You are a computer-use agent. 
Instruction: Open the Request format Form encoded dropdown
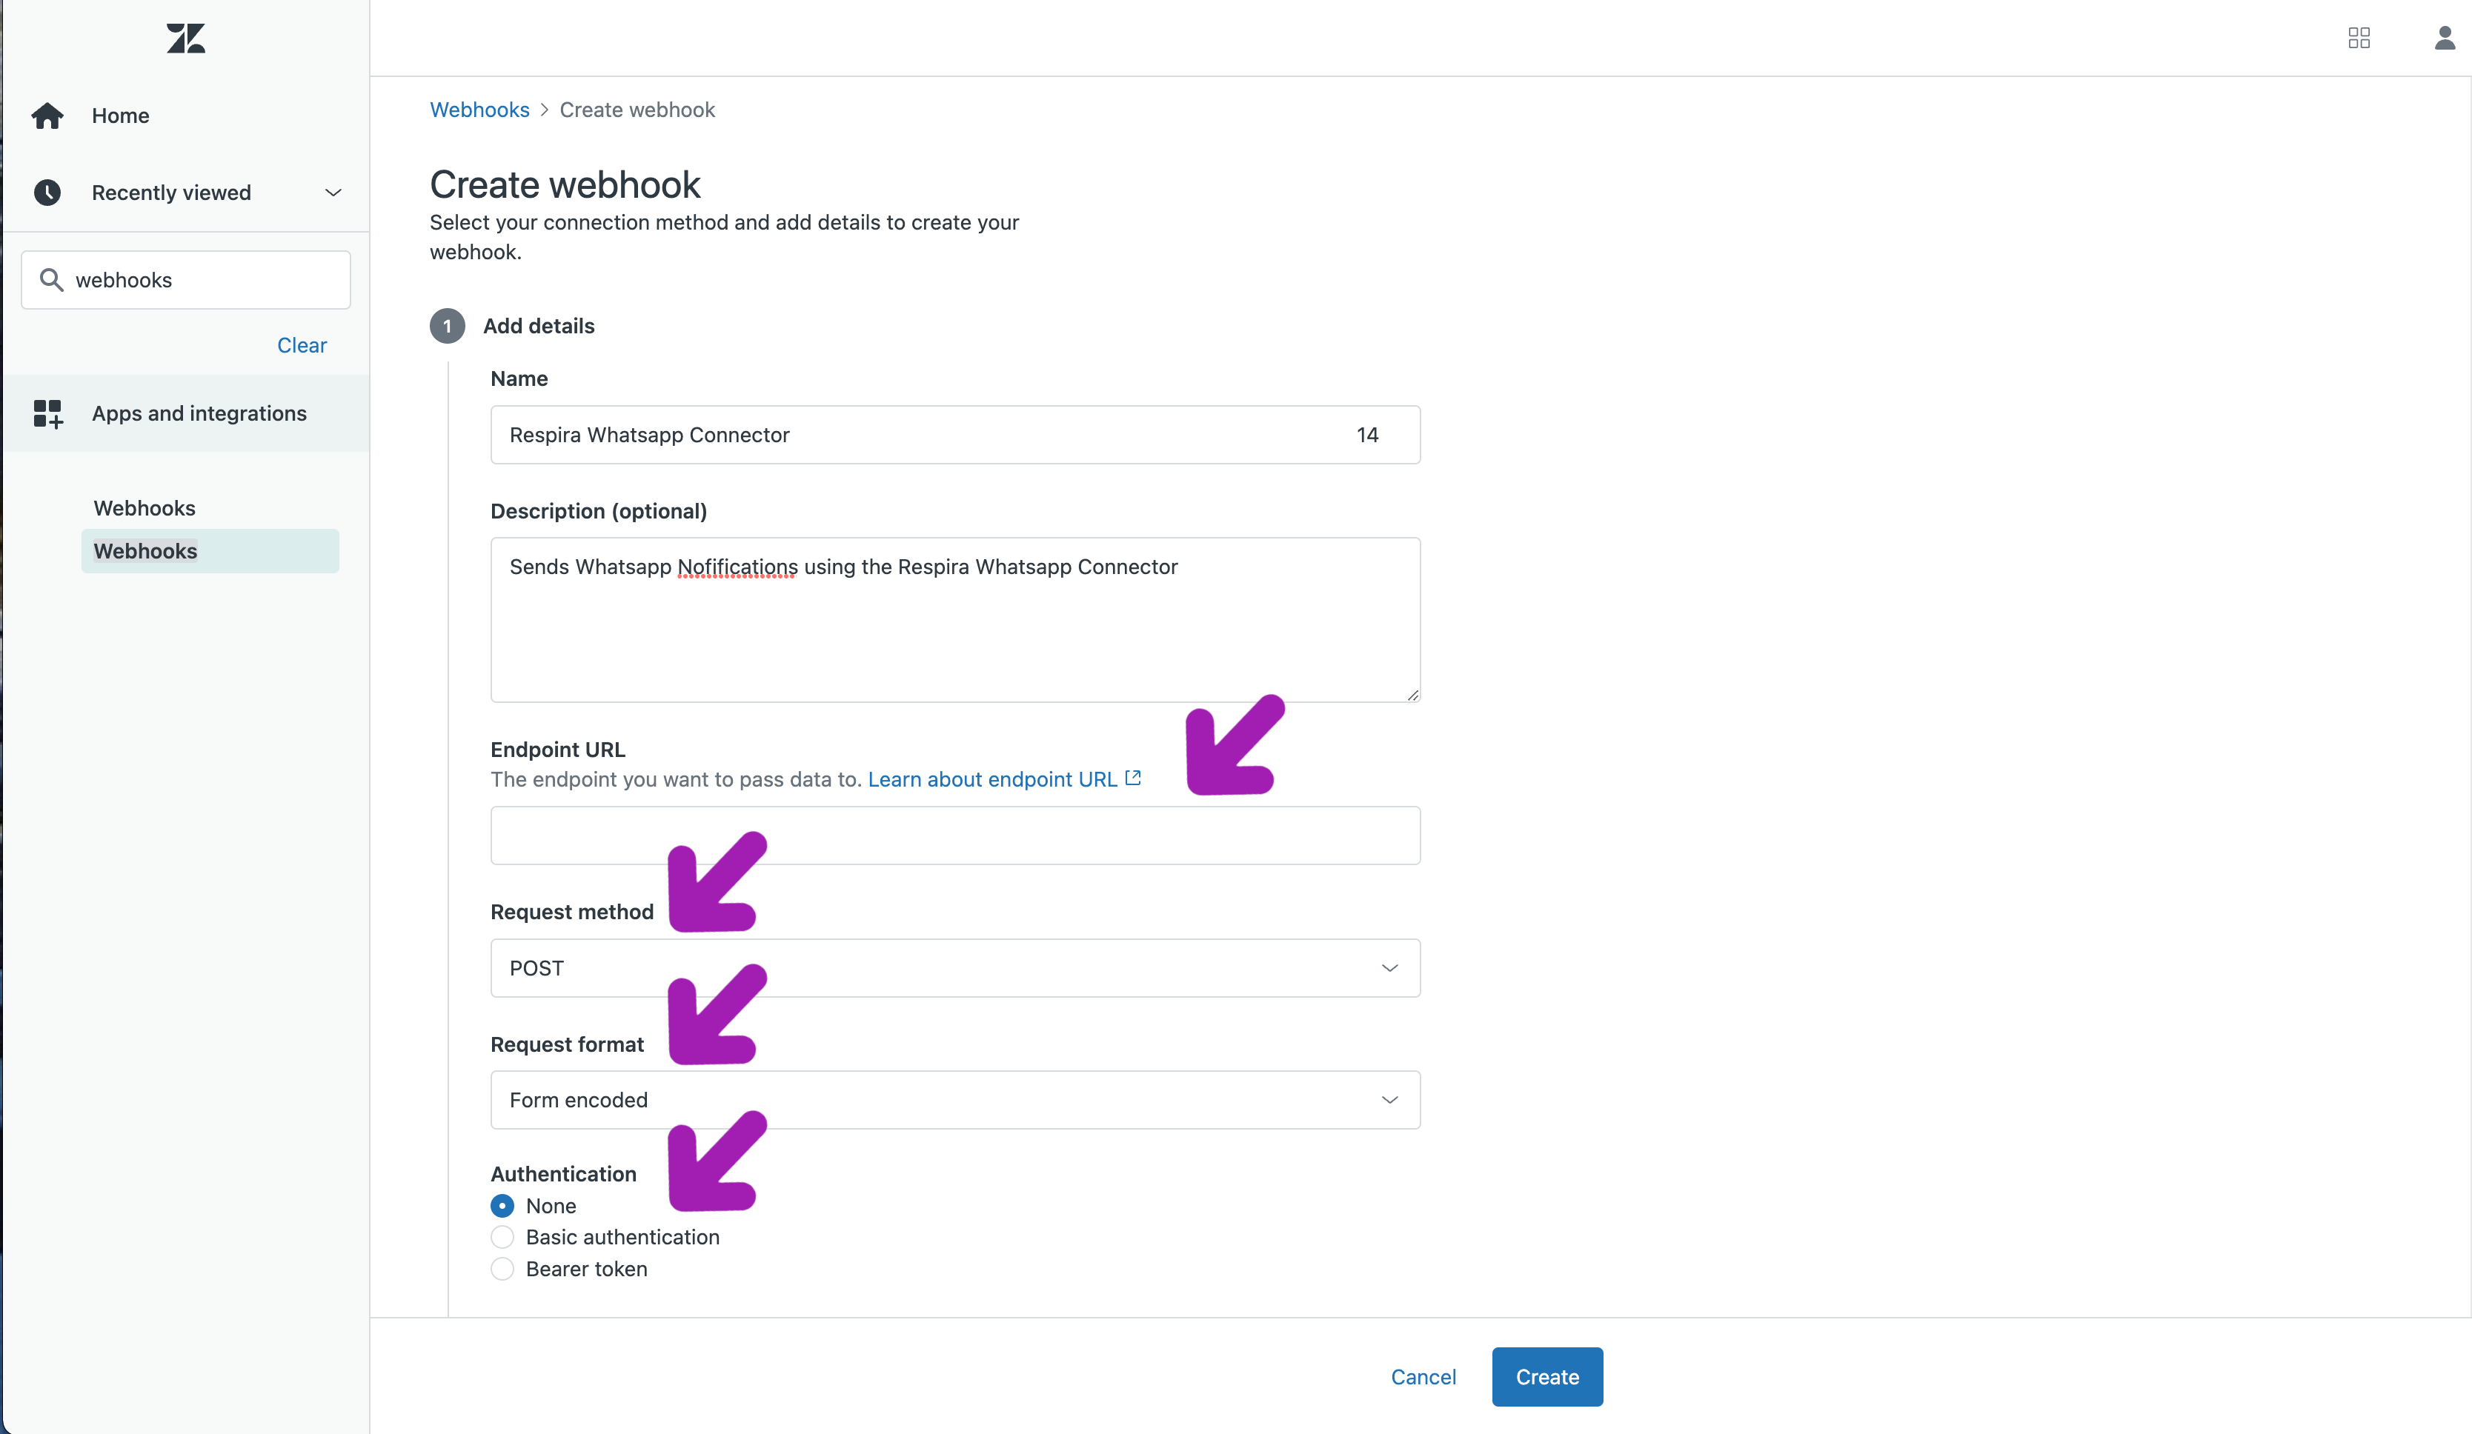(955, 1099)
